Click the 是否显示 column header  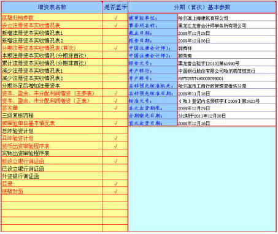[115, 7]
